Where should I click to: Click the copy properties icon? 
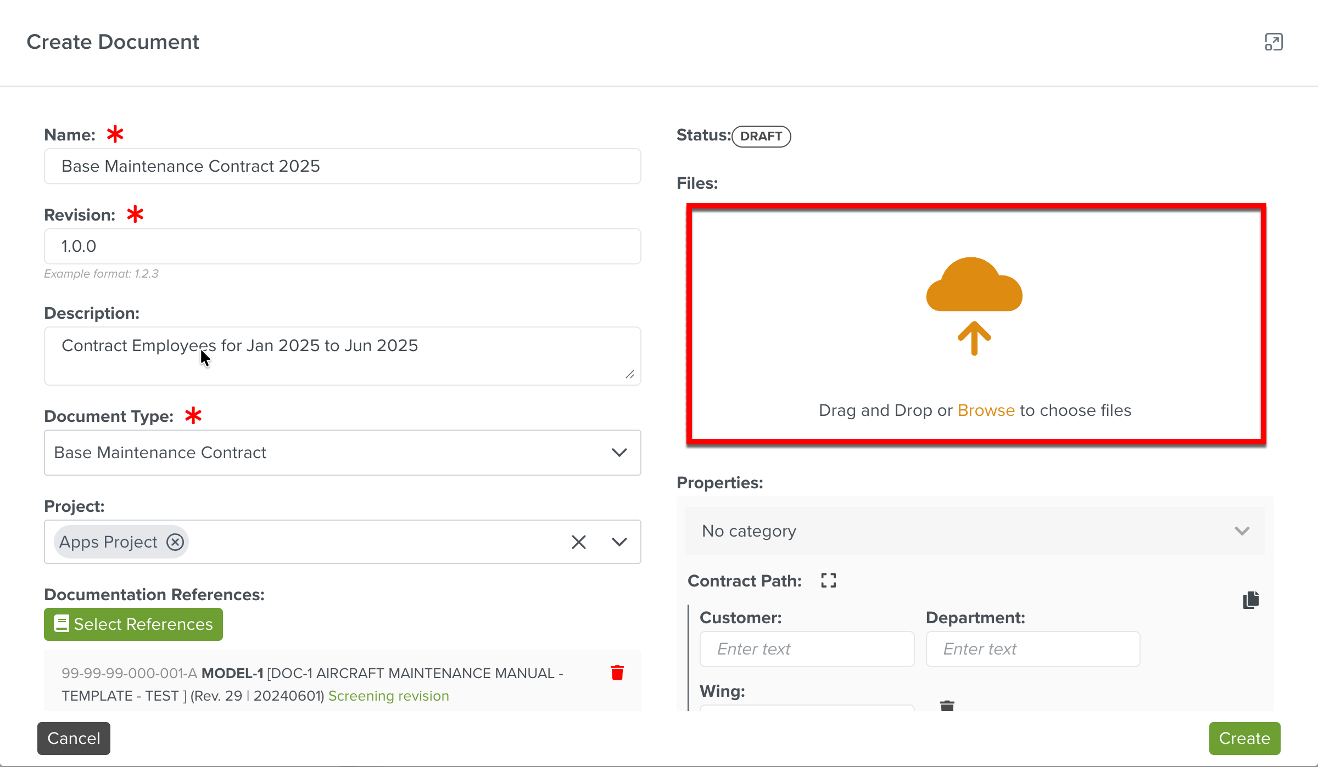pyautogui.click(x=1251, y=600)
